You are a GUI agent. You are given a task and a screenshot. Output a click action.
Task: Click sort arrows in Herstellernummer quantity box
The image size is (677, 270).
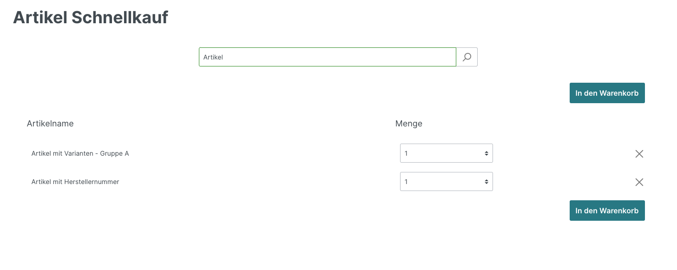(x=486, y=182)
